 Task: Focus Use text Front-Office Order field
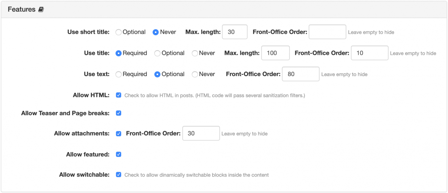click(301, 74)
